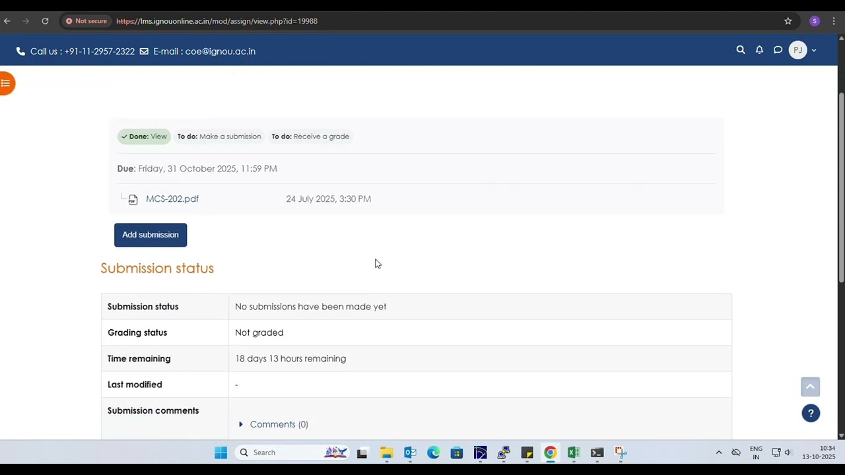
Task: Click the taskbar Search box
Action: [x=291, y=453]
